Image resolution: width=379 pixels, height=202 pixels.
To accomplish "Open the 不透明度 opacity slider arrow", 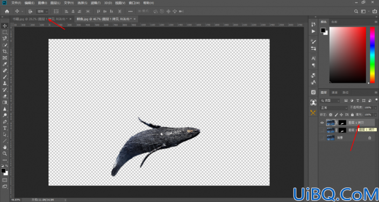I will point(375,108).
